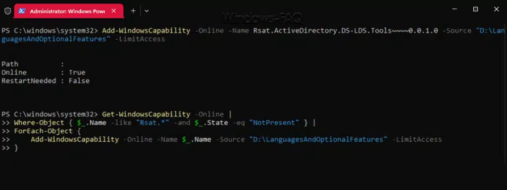The height and width of the screenshot is (190, 507).
Task: Click the Get-WindowsCapability command text
Action: click(x=146, y=114)
